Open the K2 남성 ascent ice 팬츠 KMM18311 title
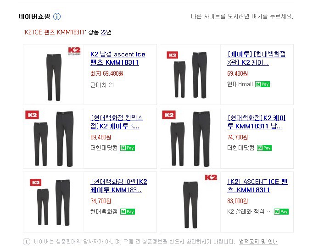Image resolution: width=313 pixels, height=249 pixels. 118,58
